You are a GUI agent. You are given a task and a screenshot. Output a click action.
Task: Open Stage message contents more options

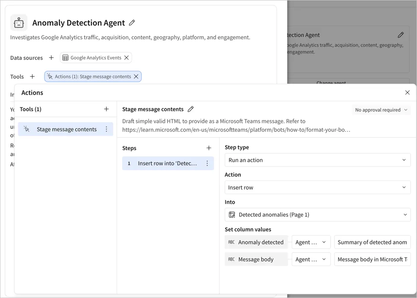coord(106,129)
